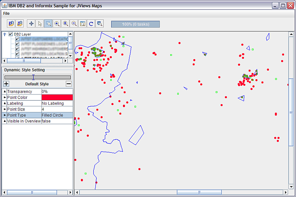Activate the zoom rectangle tool
This screenshot has height=197, width=296.
[48, 23]
